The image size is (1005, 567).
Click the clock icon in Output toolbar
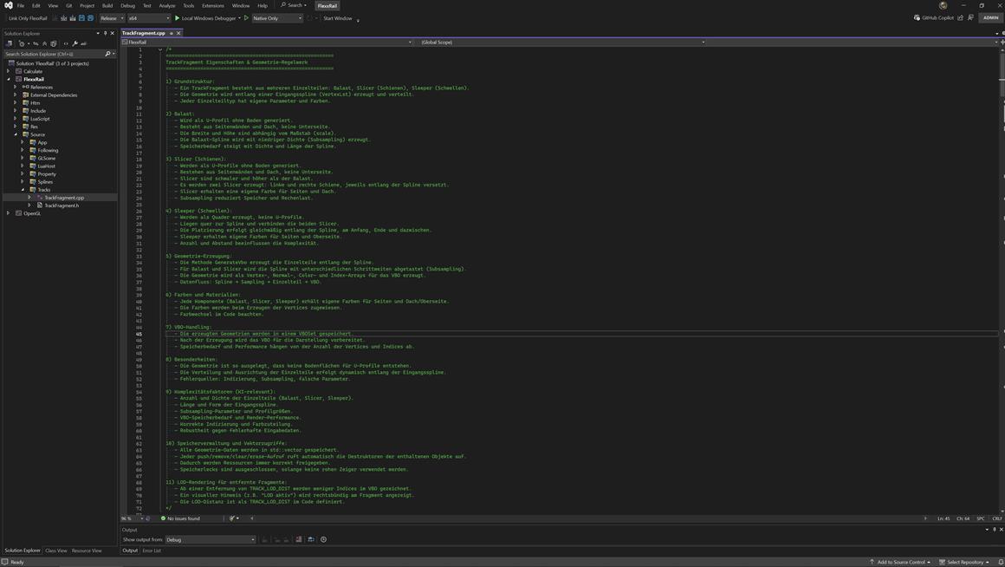[x=324, y=539]
